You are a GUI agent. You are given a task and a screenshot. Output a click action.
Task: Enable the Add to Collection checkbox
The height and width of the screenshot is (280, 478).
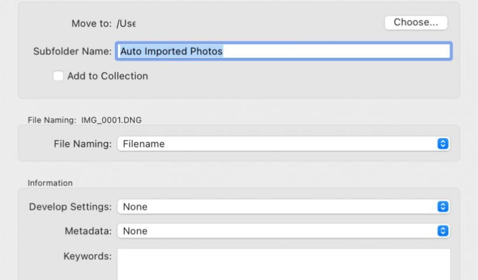pyautogui.click(x=58, y=76)
